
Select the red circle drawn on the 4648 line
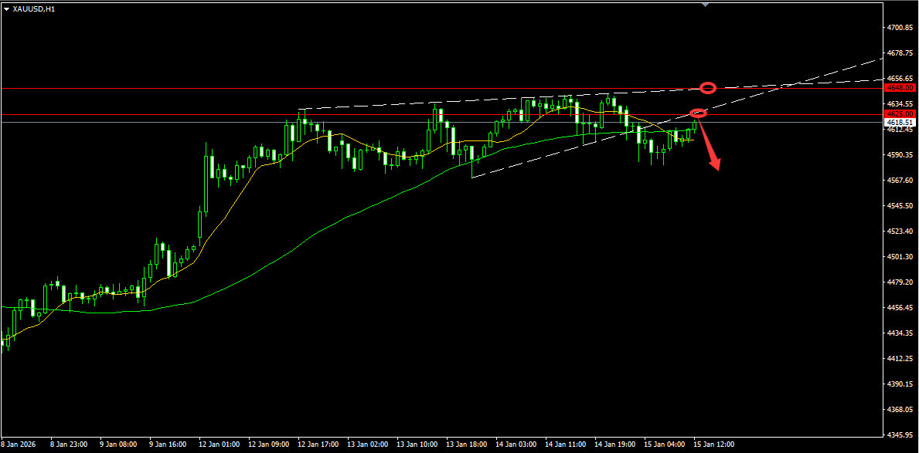point(708,87)
